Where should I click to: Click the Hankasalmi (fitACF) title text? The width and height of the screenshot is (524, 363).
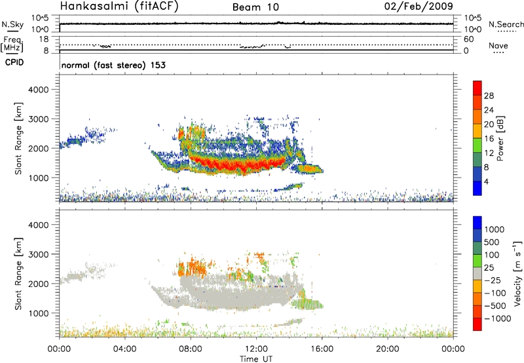(119, 7)
